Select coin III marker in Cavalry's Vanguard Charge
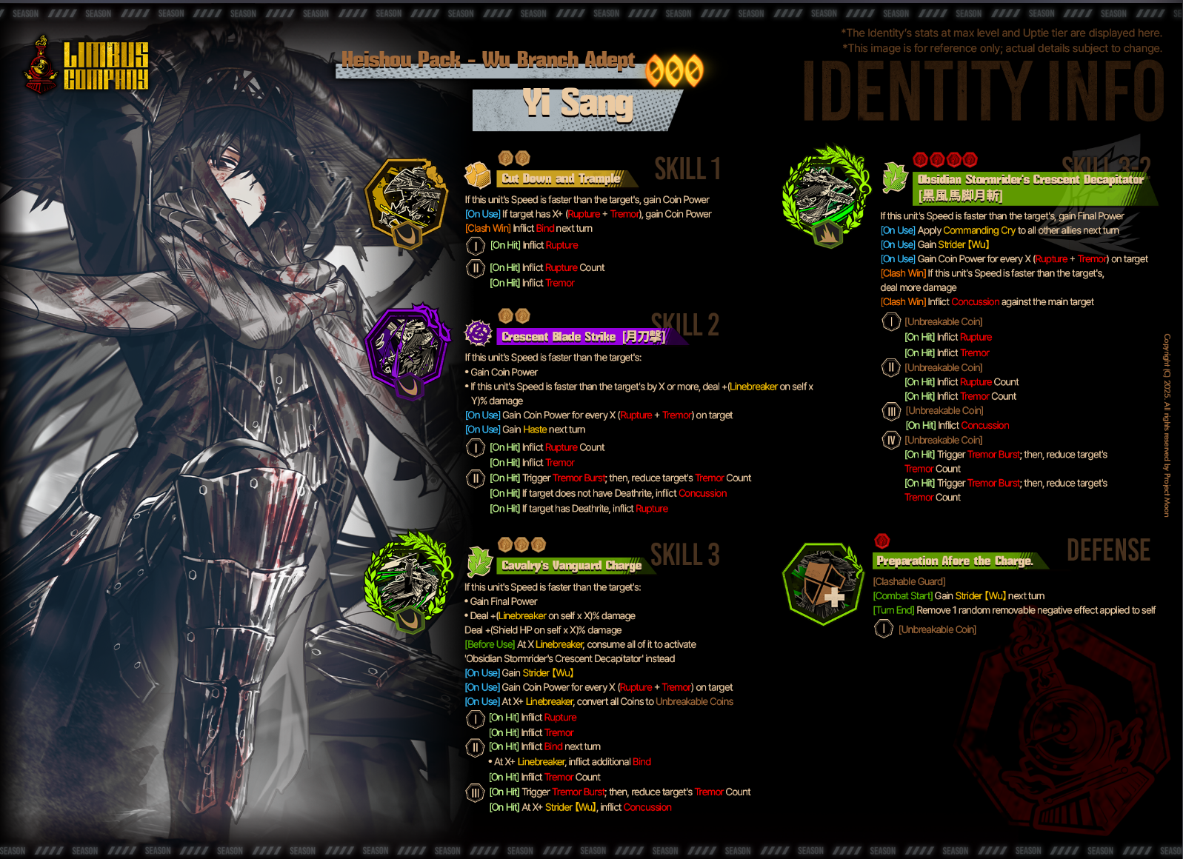 pos(475,793)
